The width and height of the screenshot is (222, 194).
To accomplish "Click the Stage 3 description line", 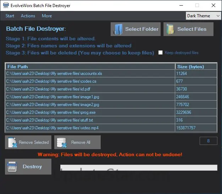I will tap(80, 53).
